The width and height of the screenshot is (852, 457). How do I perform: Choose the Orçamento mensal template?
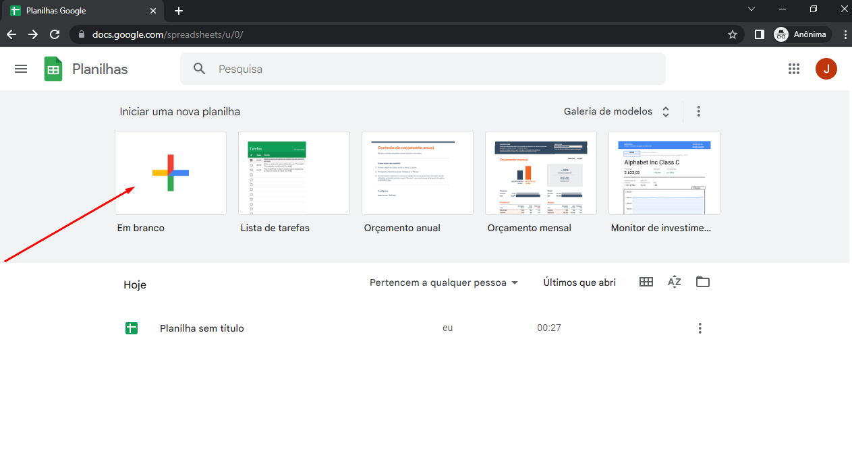541,173
